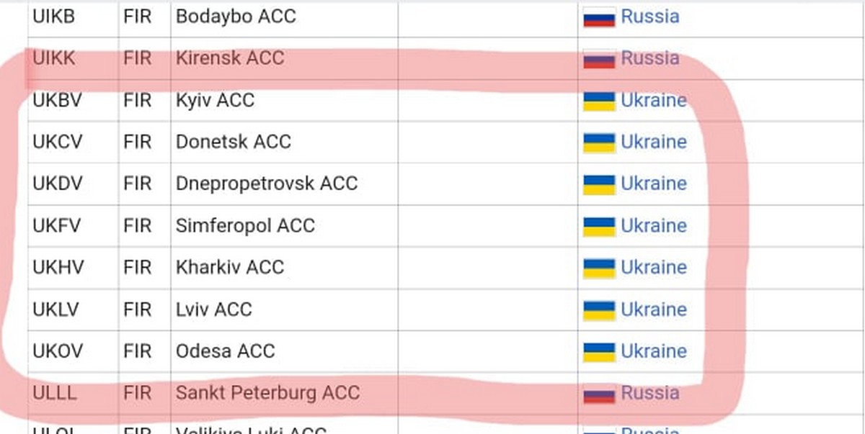This screenshot has width=865, height=434.
Task: Click the flag icon in the Odesa ACC row
Action: click(598, 351)
